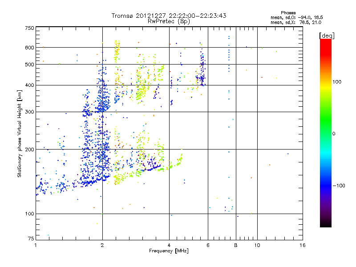Viewport: 356px width, 267px height.
Task: Click the "RwPretec (8p)" subtitle
Action: coord(169,21)
